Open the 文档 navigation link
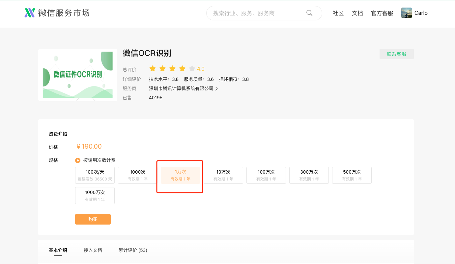This screenshot has width=455, height=264. tap(357, 13)
